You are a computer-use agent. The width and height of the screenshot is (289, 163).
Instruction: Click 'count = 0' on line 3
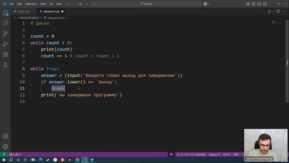tap(42, 36)
